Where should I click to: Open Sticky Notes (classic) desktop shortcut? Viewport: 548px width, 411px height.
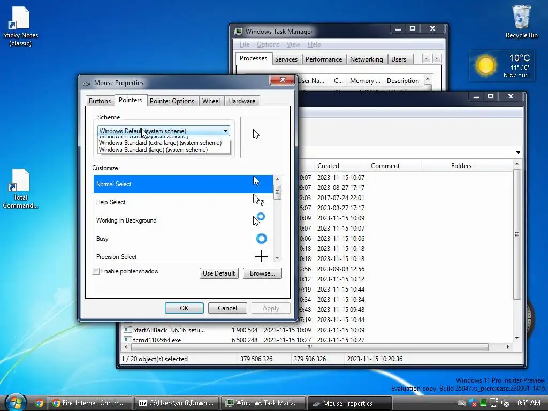[x=20, y=27]
